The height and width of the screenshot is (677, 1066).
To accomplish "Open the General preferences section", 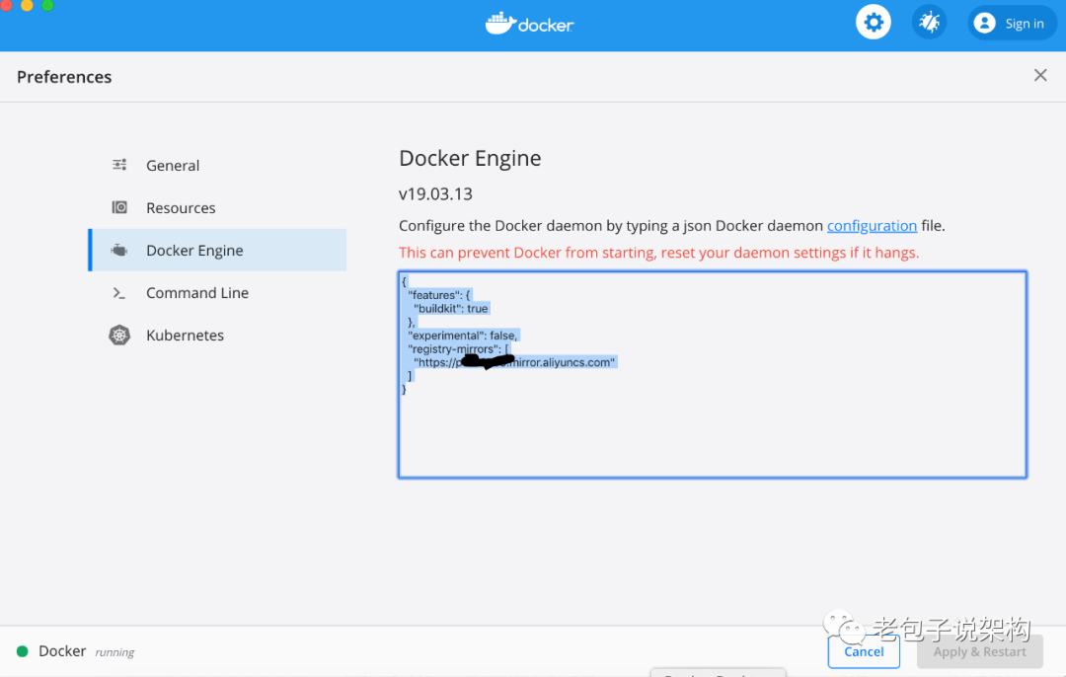I will coord(217,165).
